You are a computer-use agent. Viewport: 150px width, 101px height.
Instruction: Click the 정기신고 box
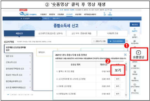45,52
